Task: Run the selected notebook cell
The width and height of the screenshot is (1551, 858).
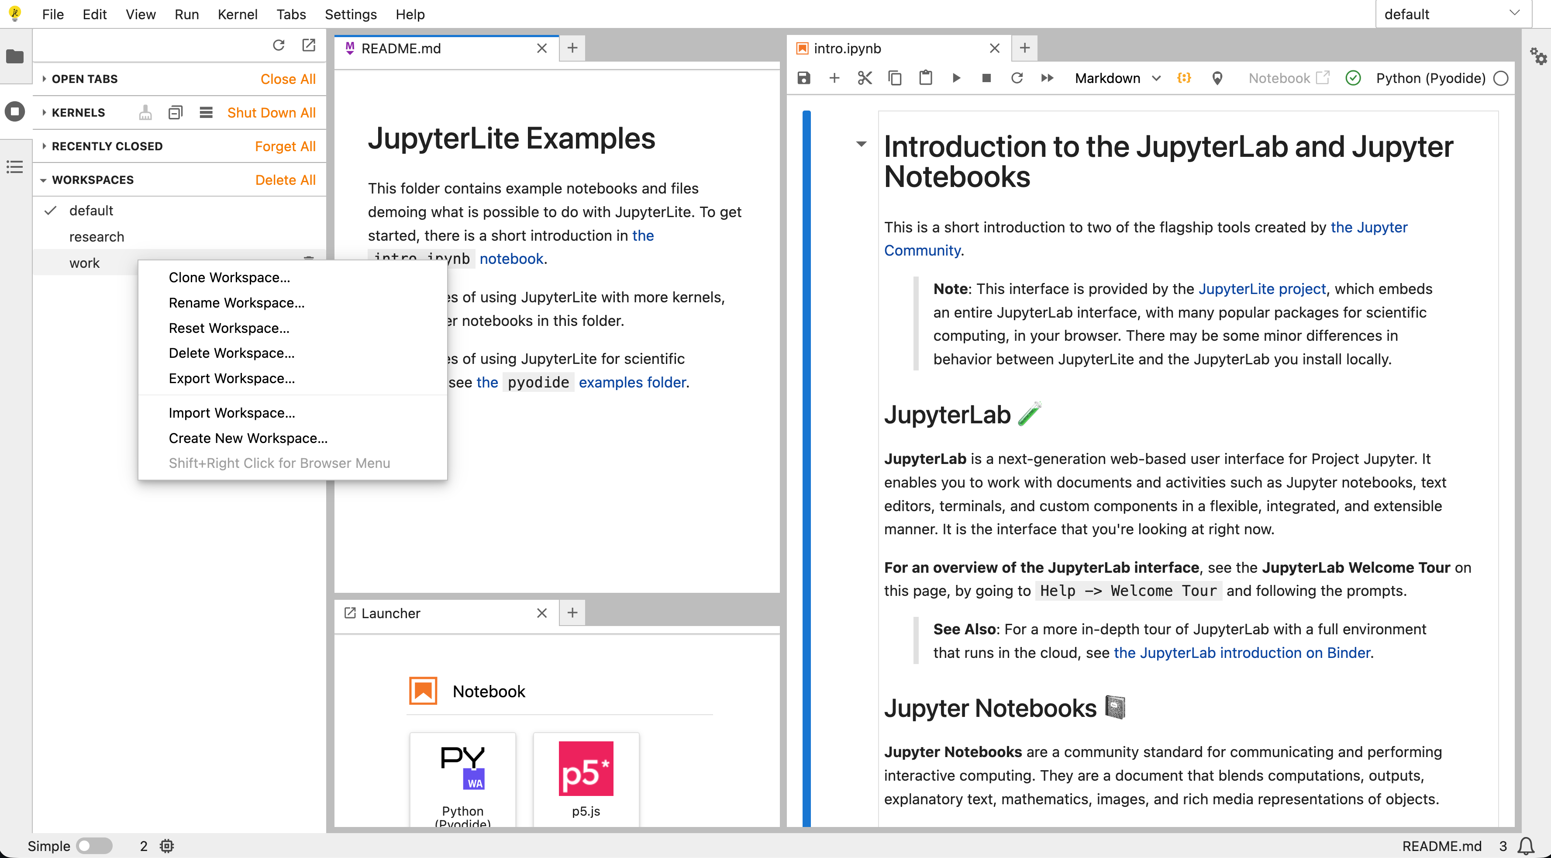Action: [x=956, y=78]
